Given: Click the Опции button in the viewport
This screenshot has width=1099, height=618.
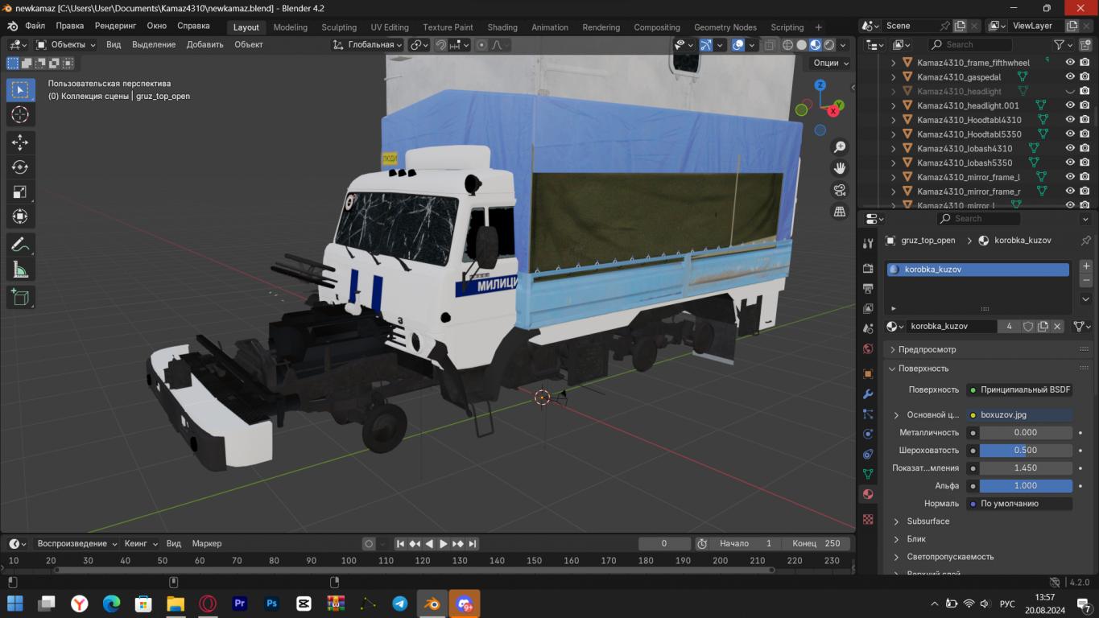Looking at the screenshot, I should coord(831,63).
